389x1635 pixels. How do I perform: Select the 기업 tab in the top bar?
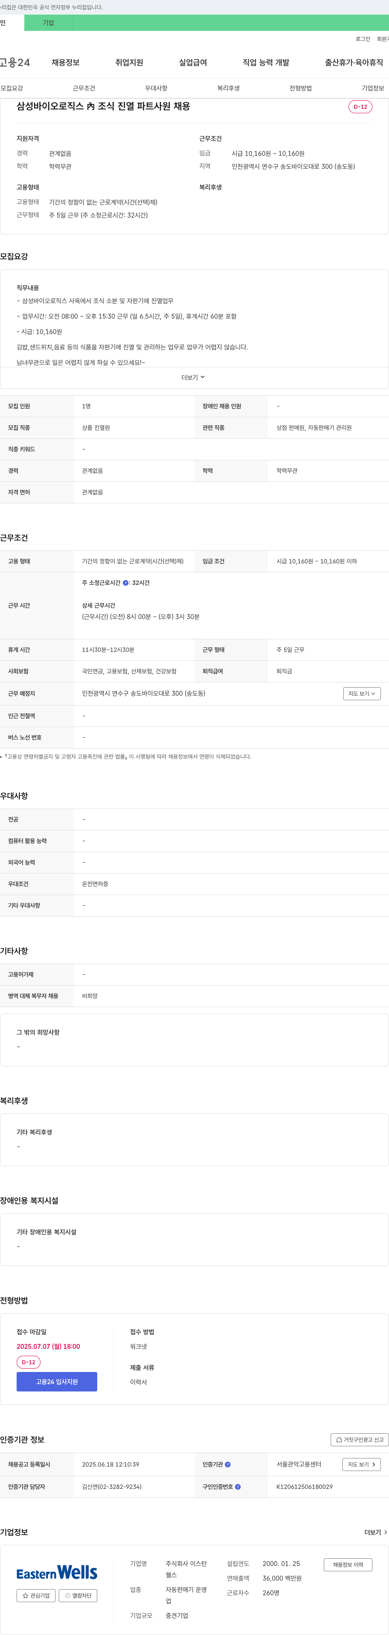48,23
